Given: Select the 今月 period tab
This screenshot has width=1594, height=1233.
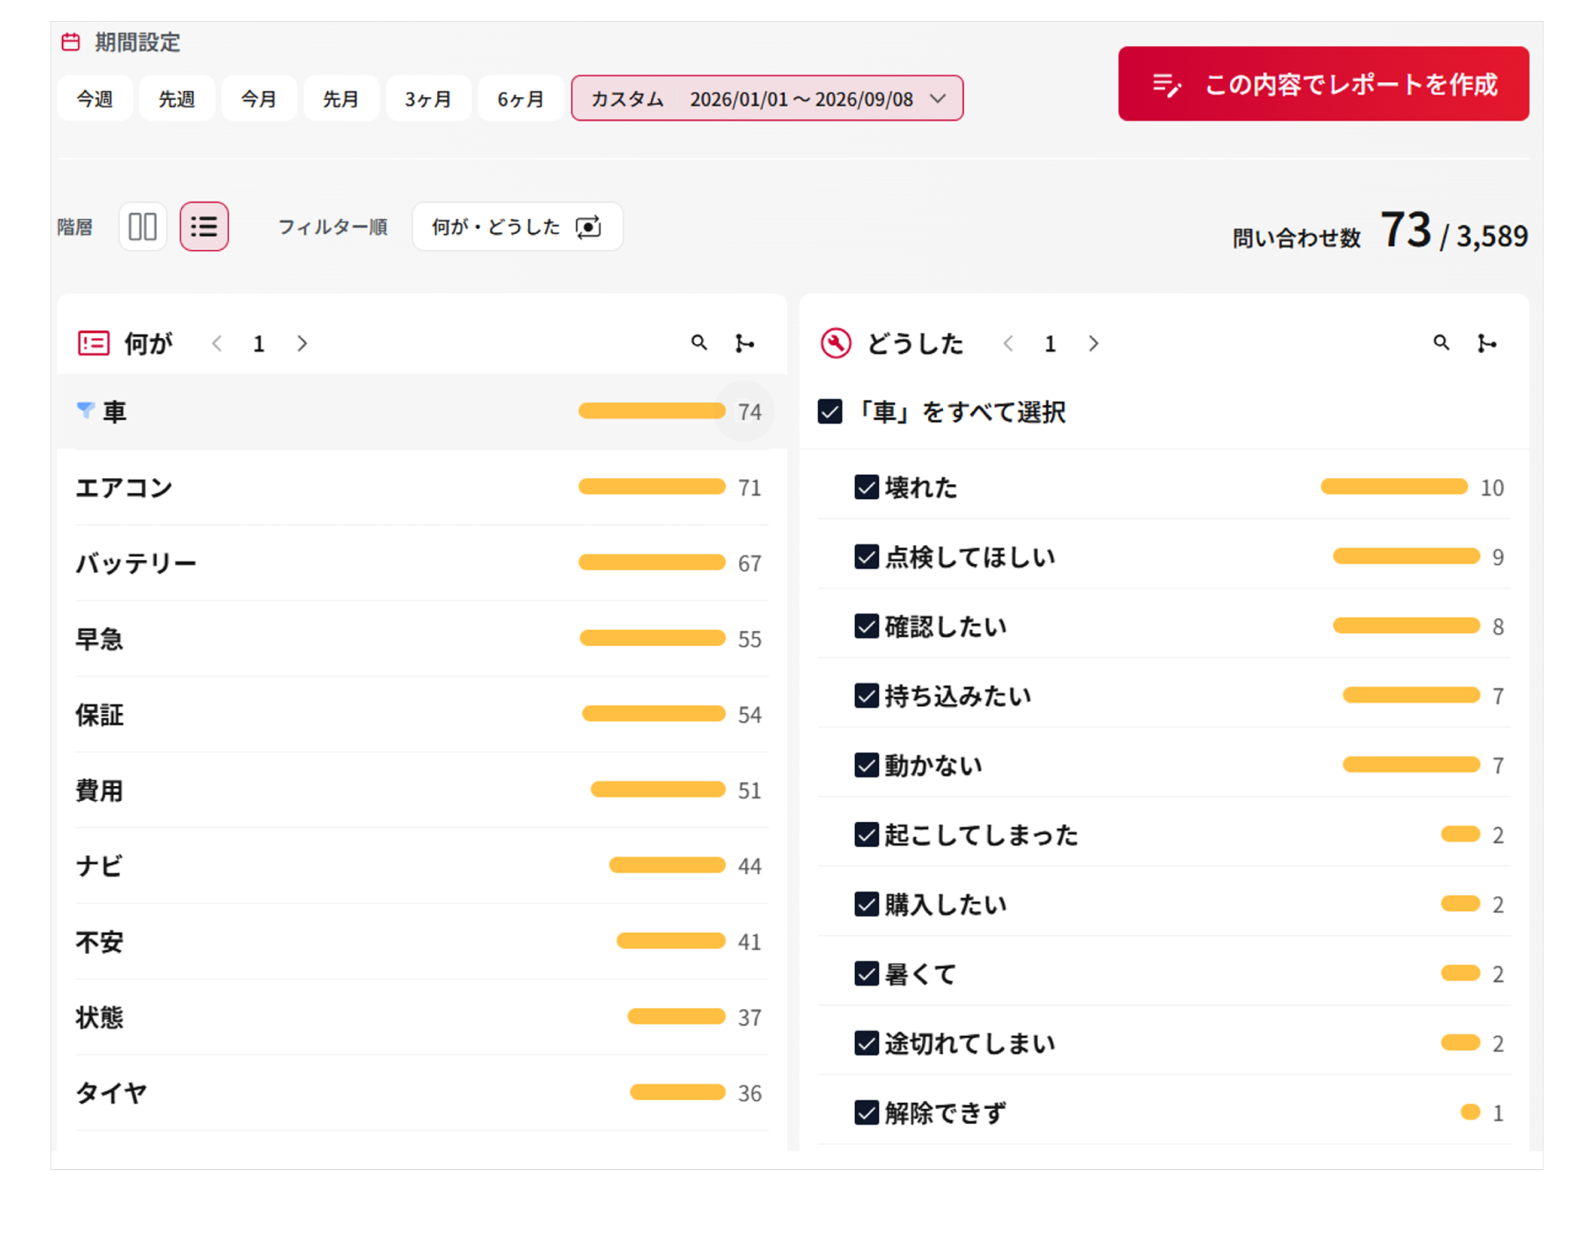Looking at the screenshot, I should [x=258, y=98].
